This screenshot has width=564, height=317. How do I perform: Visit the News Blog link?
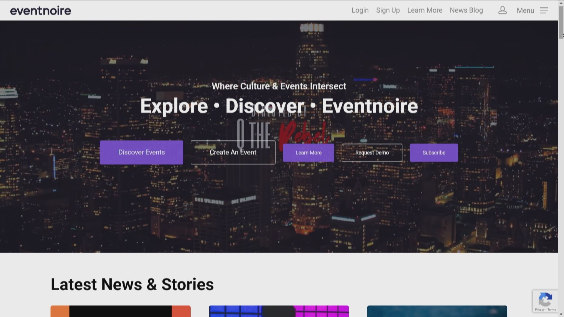[466, 10]
